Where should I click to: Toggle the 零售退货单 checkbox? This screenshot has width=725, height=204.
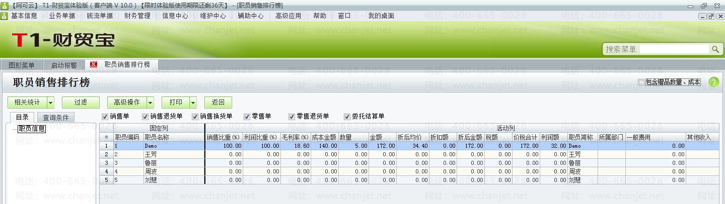[x=292, y=117]
